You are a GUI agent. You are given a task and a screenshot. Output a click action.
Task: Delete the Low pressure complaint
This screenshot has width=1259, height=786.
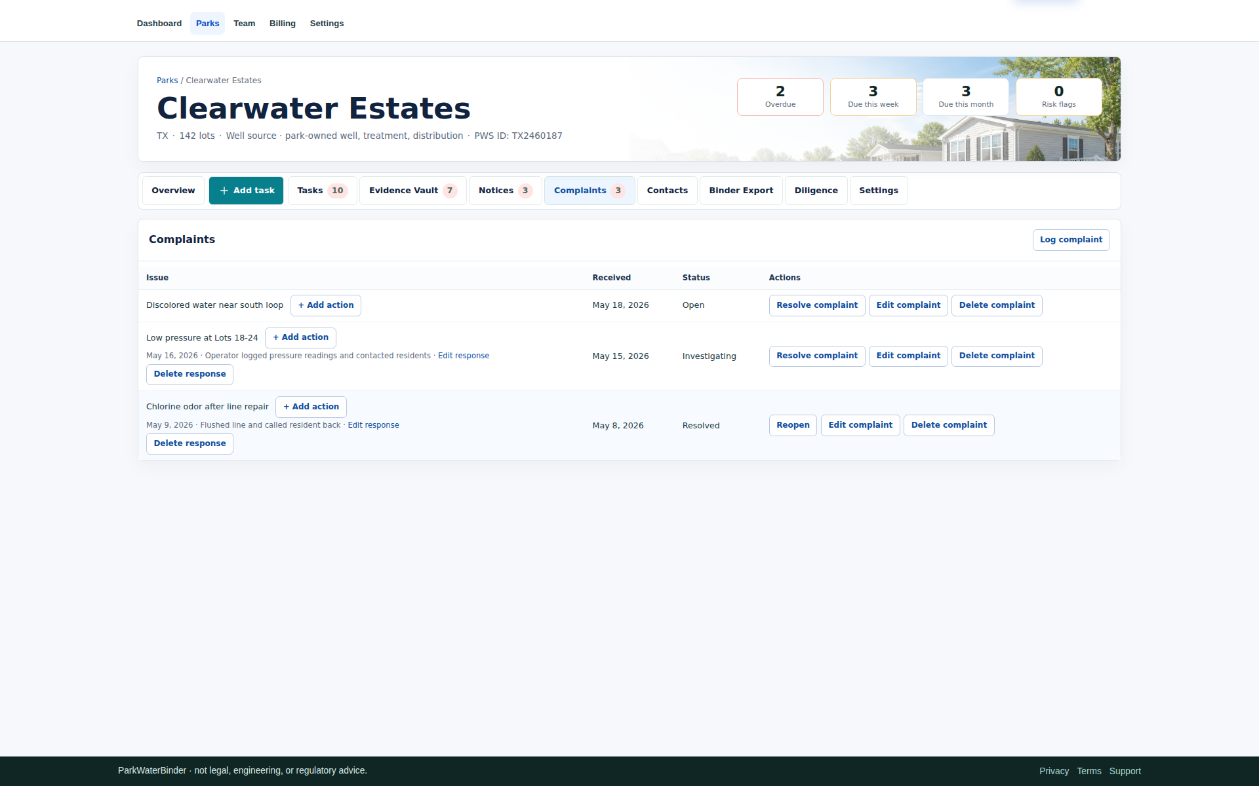tap(996, 356)
